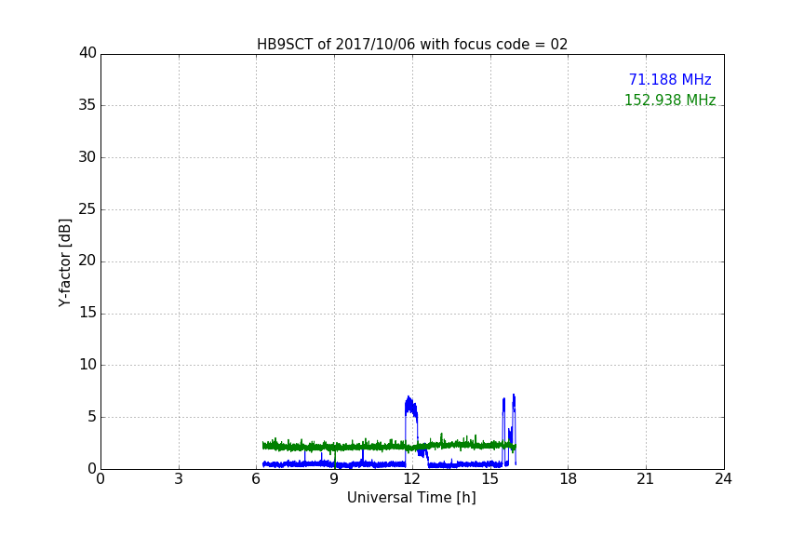This screenshot has width=804, height=536.
Task: Click the plot title HB9SCT of 2017/10/06
Action: tap(412, 45)
